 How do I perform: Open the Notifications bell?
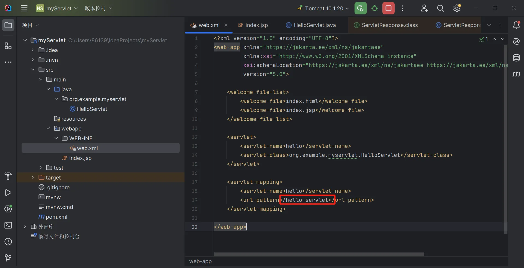pos(516,25)
